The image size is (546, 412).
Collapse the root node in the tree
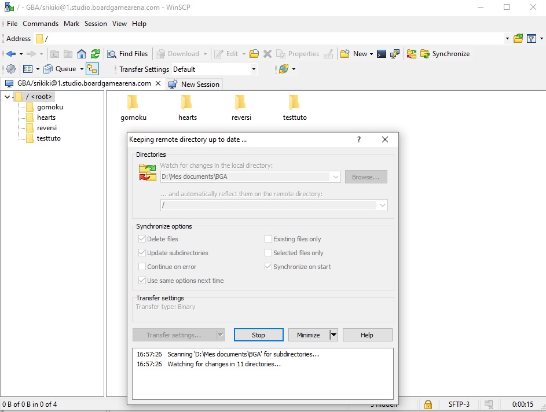coord(7,97)
